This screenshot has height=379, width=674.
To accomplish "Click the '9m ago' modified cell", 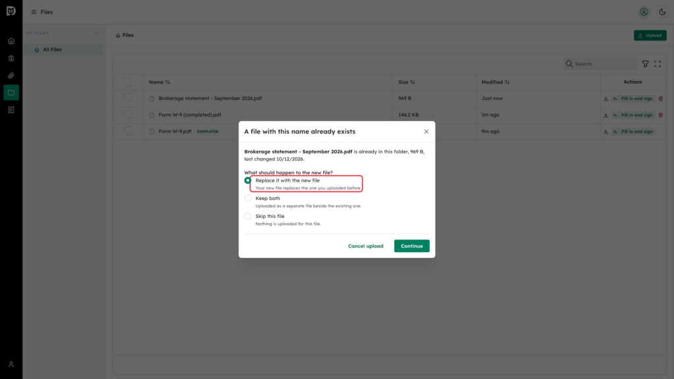I will [x=490, y=132].
